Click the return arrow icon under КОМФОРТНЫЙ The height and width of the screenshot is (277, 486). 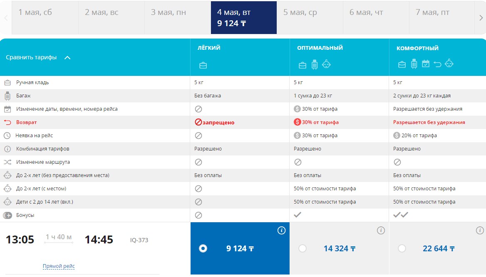[437, 64]
